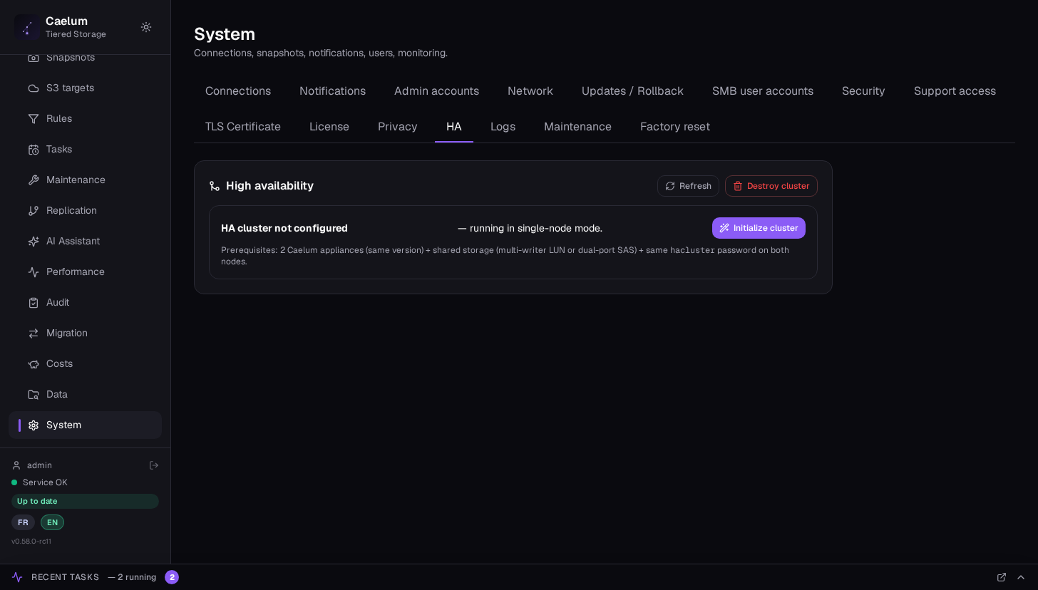Open recent tasks in pop-out window icon
This screenshot has width=1038, height=590.
point(1002,577)
